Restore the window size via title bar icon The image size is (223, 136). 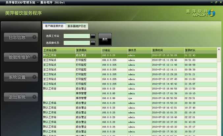pyautogui.click(x=216, y=2)
